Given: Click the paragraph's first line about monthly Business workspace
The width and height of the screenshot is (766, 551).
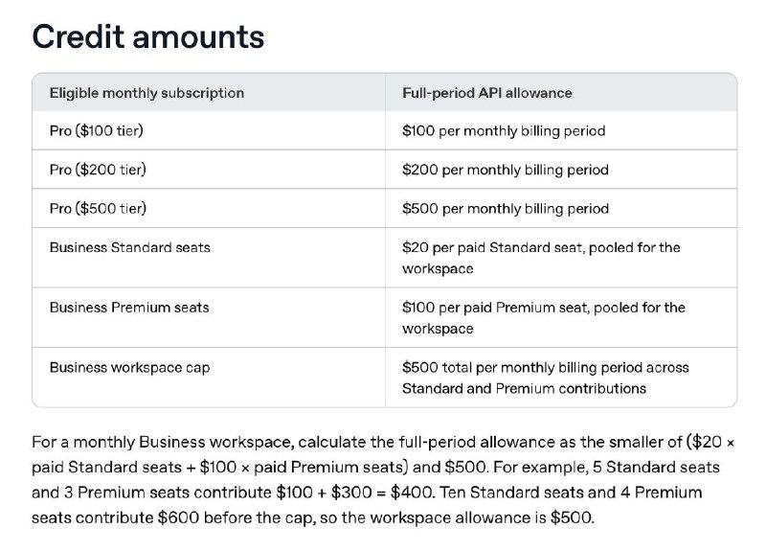Looking at the screenshot, I should [384, 442].
